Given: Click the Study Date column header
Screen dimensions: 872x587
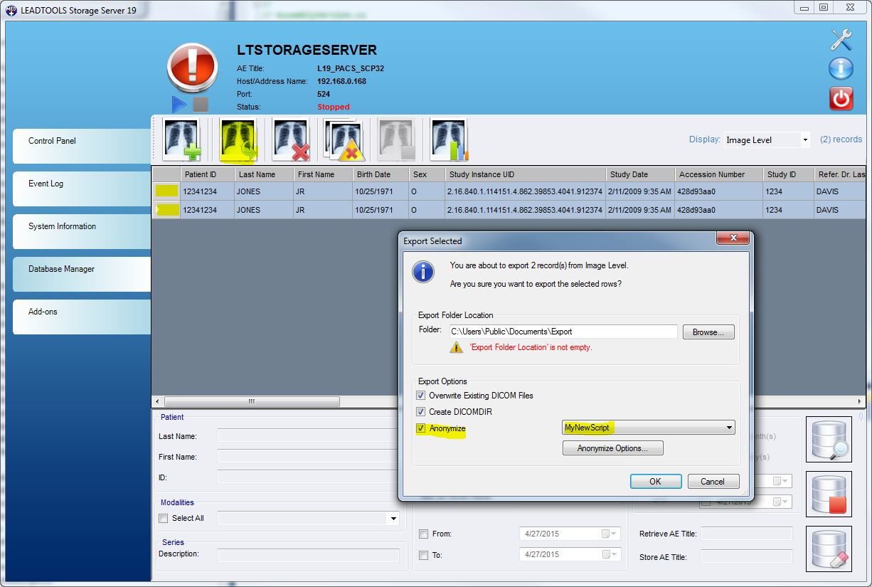Looking at the screenshot, I should (640, 174).
